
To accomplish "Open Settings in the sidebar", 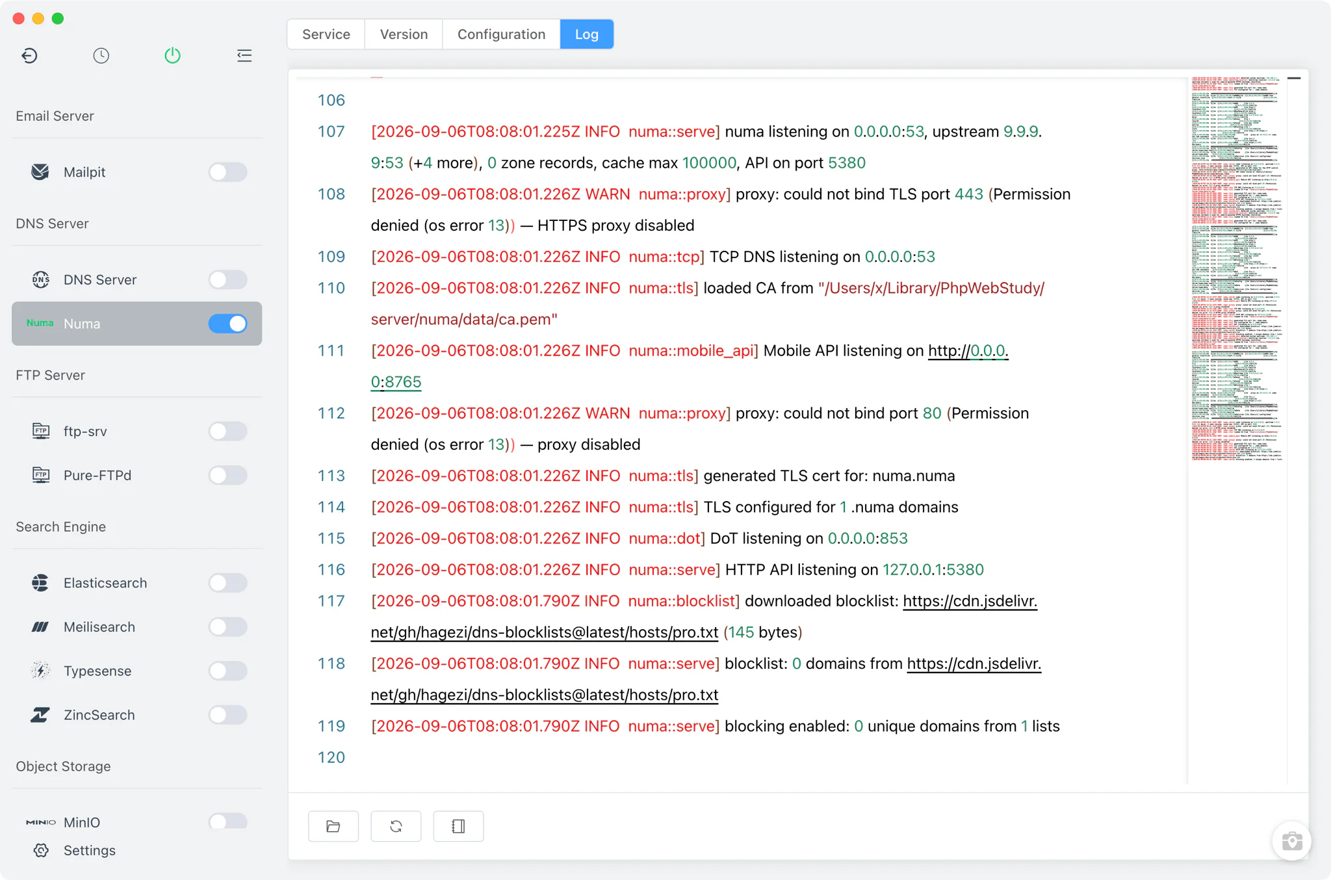I will click(89, 850).
